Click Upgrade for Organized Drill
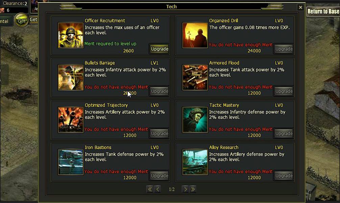340x203 pixels. (x=284, y=49)
